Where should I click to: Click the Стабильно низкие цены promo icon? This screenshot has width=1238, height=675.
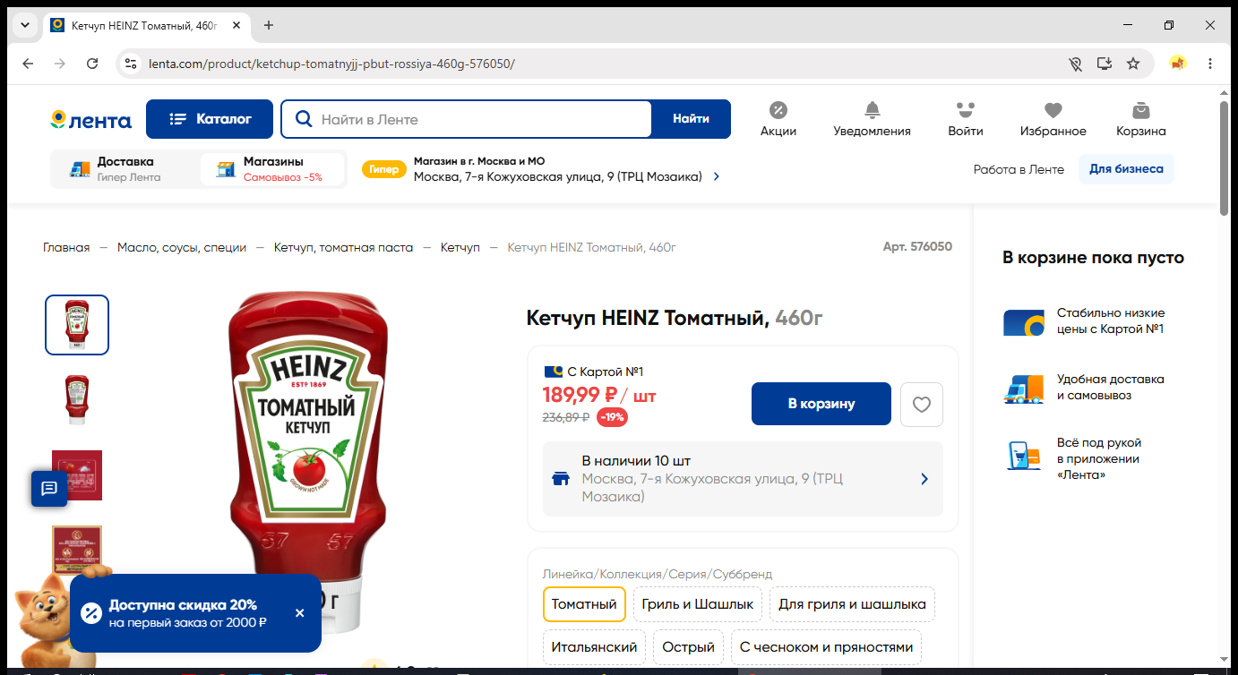(x=1024, y=321)
